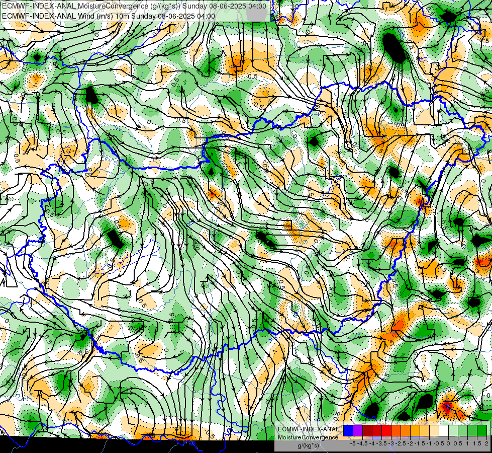Click the '-1.5' legend tick label
492x453 pixels.
(x=420, y=443)
